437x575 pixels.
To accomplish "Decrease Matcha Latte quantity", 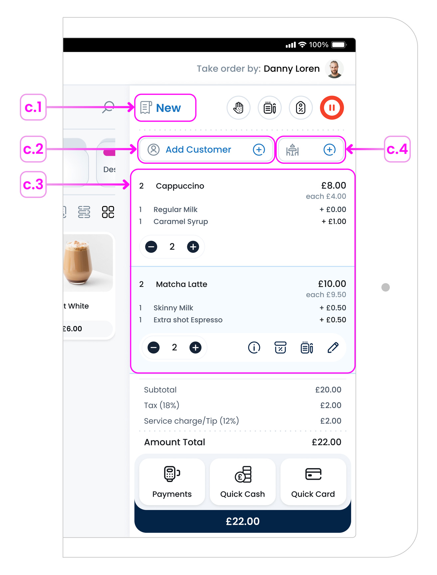I will coord(154,347).
